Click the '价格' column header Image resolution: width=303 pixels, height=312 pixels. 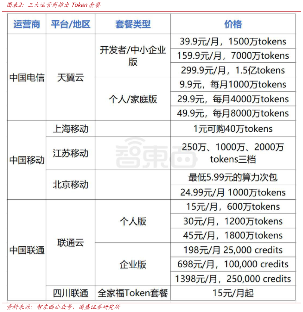[233, 24]
